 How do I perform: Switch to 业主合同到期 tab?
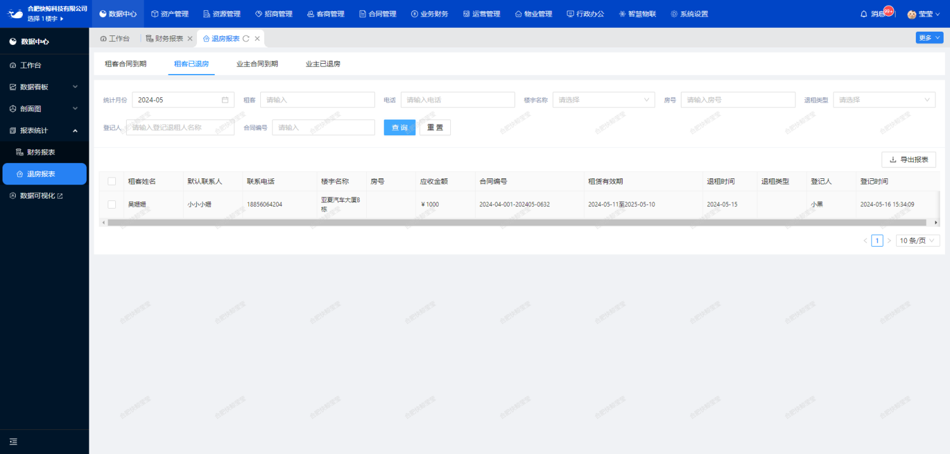pyautogui.click(x=257, y=64)
